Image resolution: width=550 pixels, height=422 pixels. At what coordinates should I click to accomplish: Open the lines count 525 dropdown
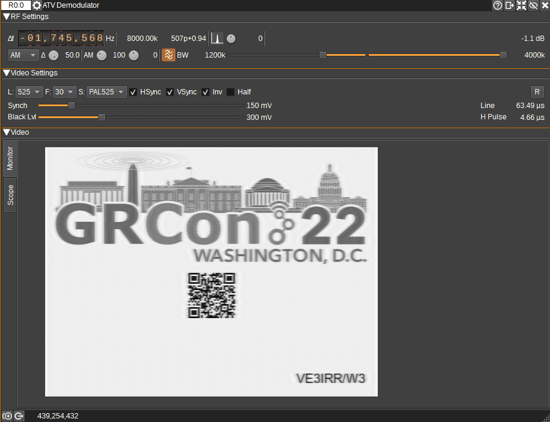pos(29,92)
